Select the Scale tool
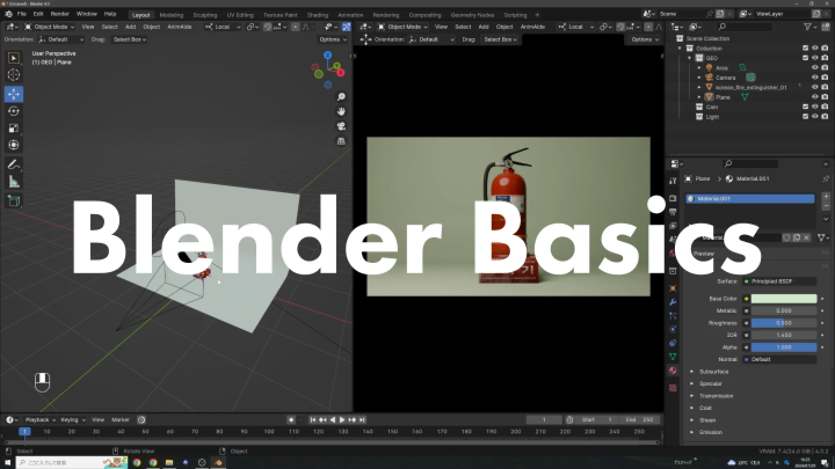 point(13,129)
